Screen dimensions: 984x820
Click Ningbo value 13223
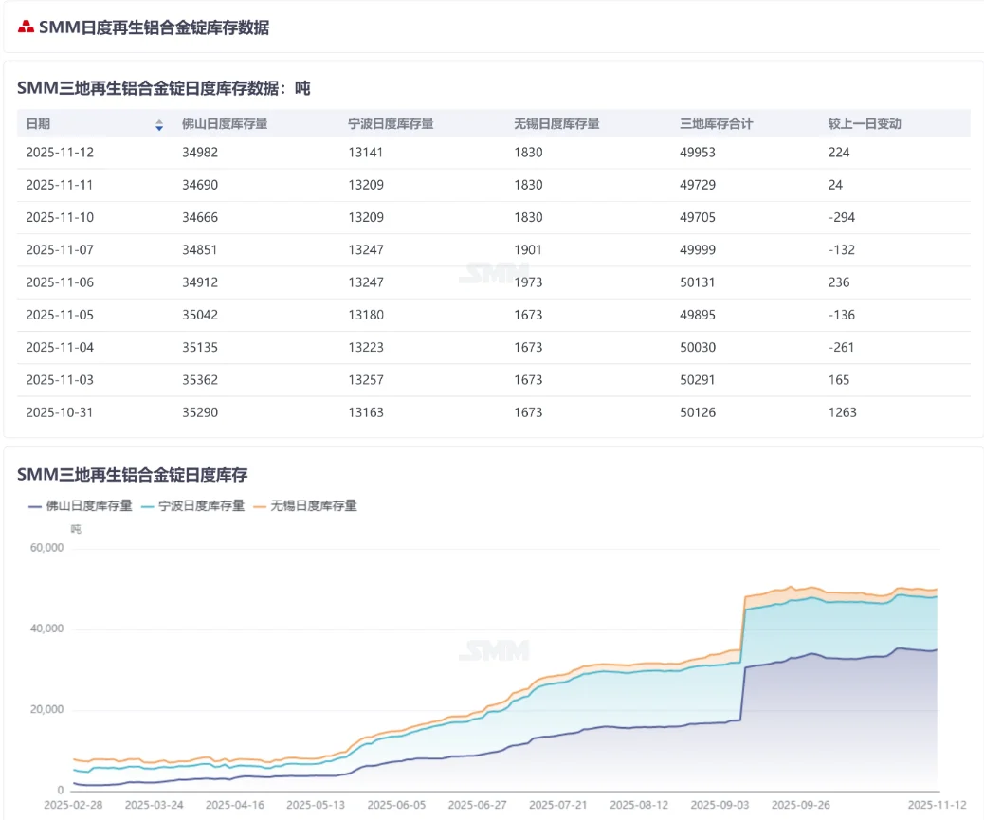point(366,348)
